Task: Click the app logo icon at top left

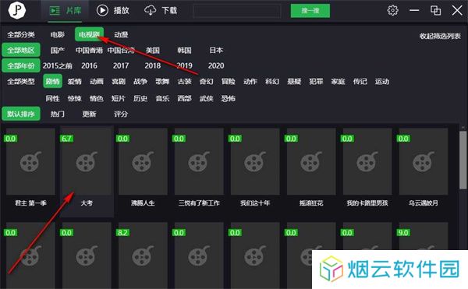Action: pyautogui.click(x=16, y=10)
